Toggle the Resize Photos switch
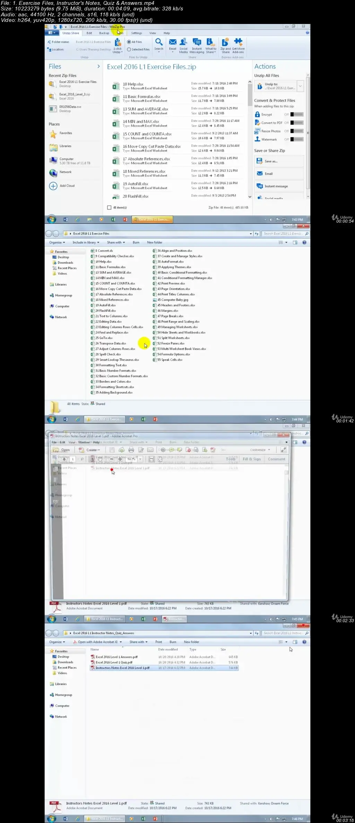The width and height of the screenshot is (355, 823). tap(297, 131)
